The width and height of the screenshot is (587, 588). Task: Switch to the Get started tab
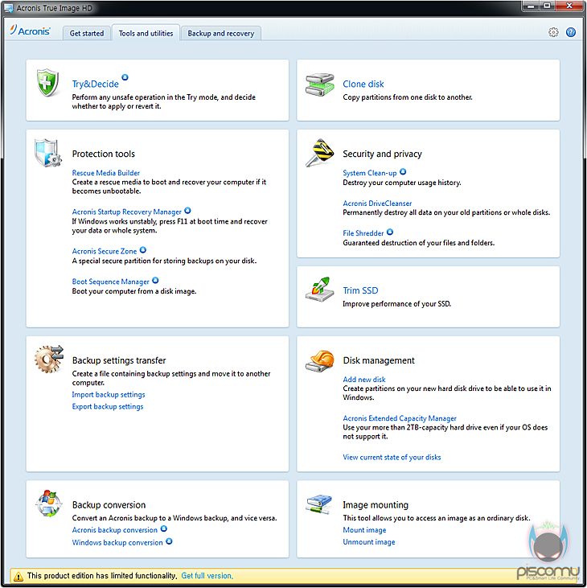[x=87, y=33]
